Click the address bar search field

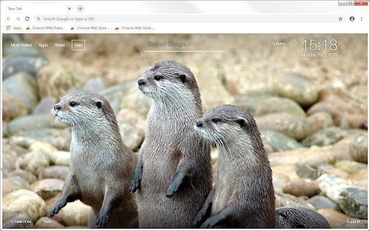(190, 19)
